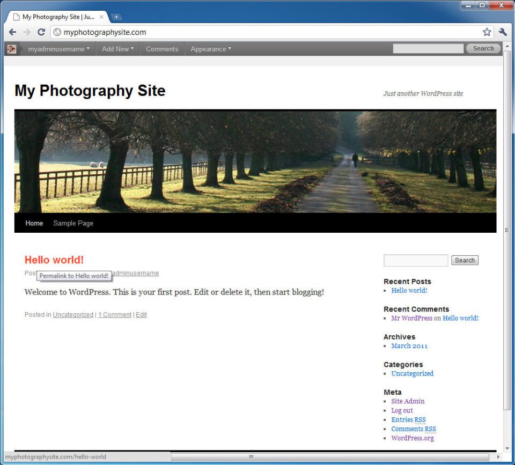
Task: Open the 1 Comment link
Action: (115, 315)
